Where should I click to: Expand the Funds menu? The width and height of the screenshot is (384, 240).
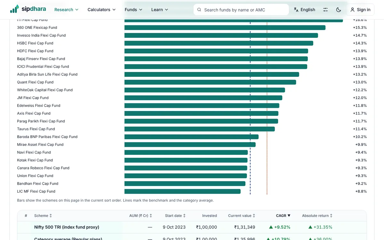133,10
